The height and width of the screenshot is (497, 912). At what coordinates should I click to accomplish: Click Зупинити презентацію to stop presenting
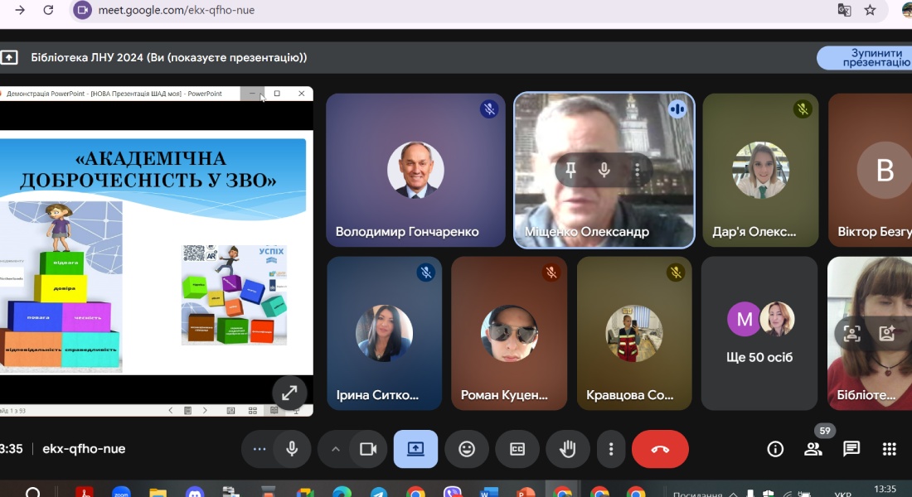click(866, 58)
